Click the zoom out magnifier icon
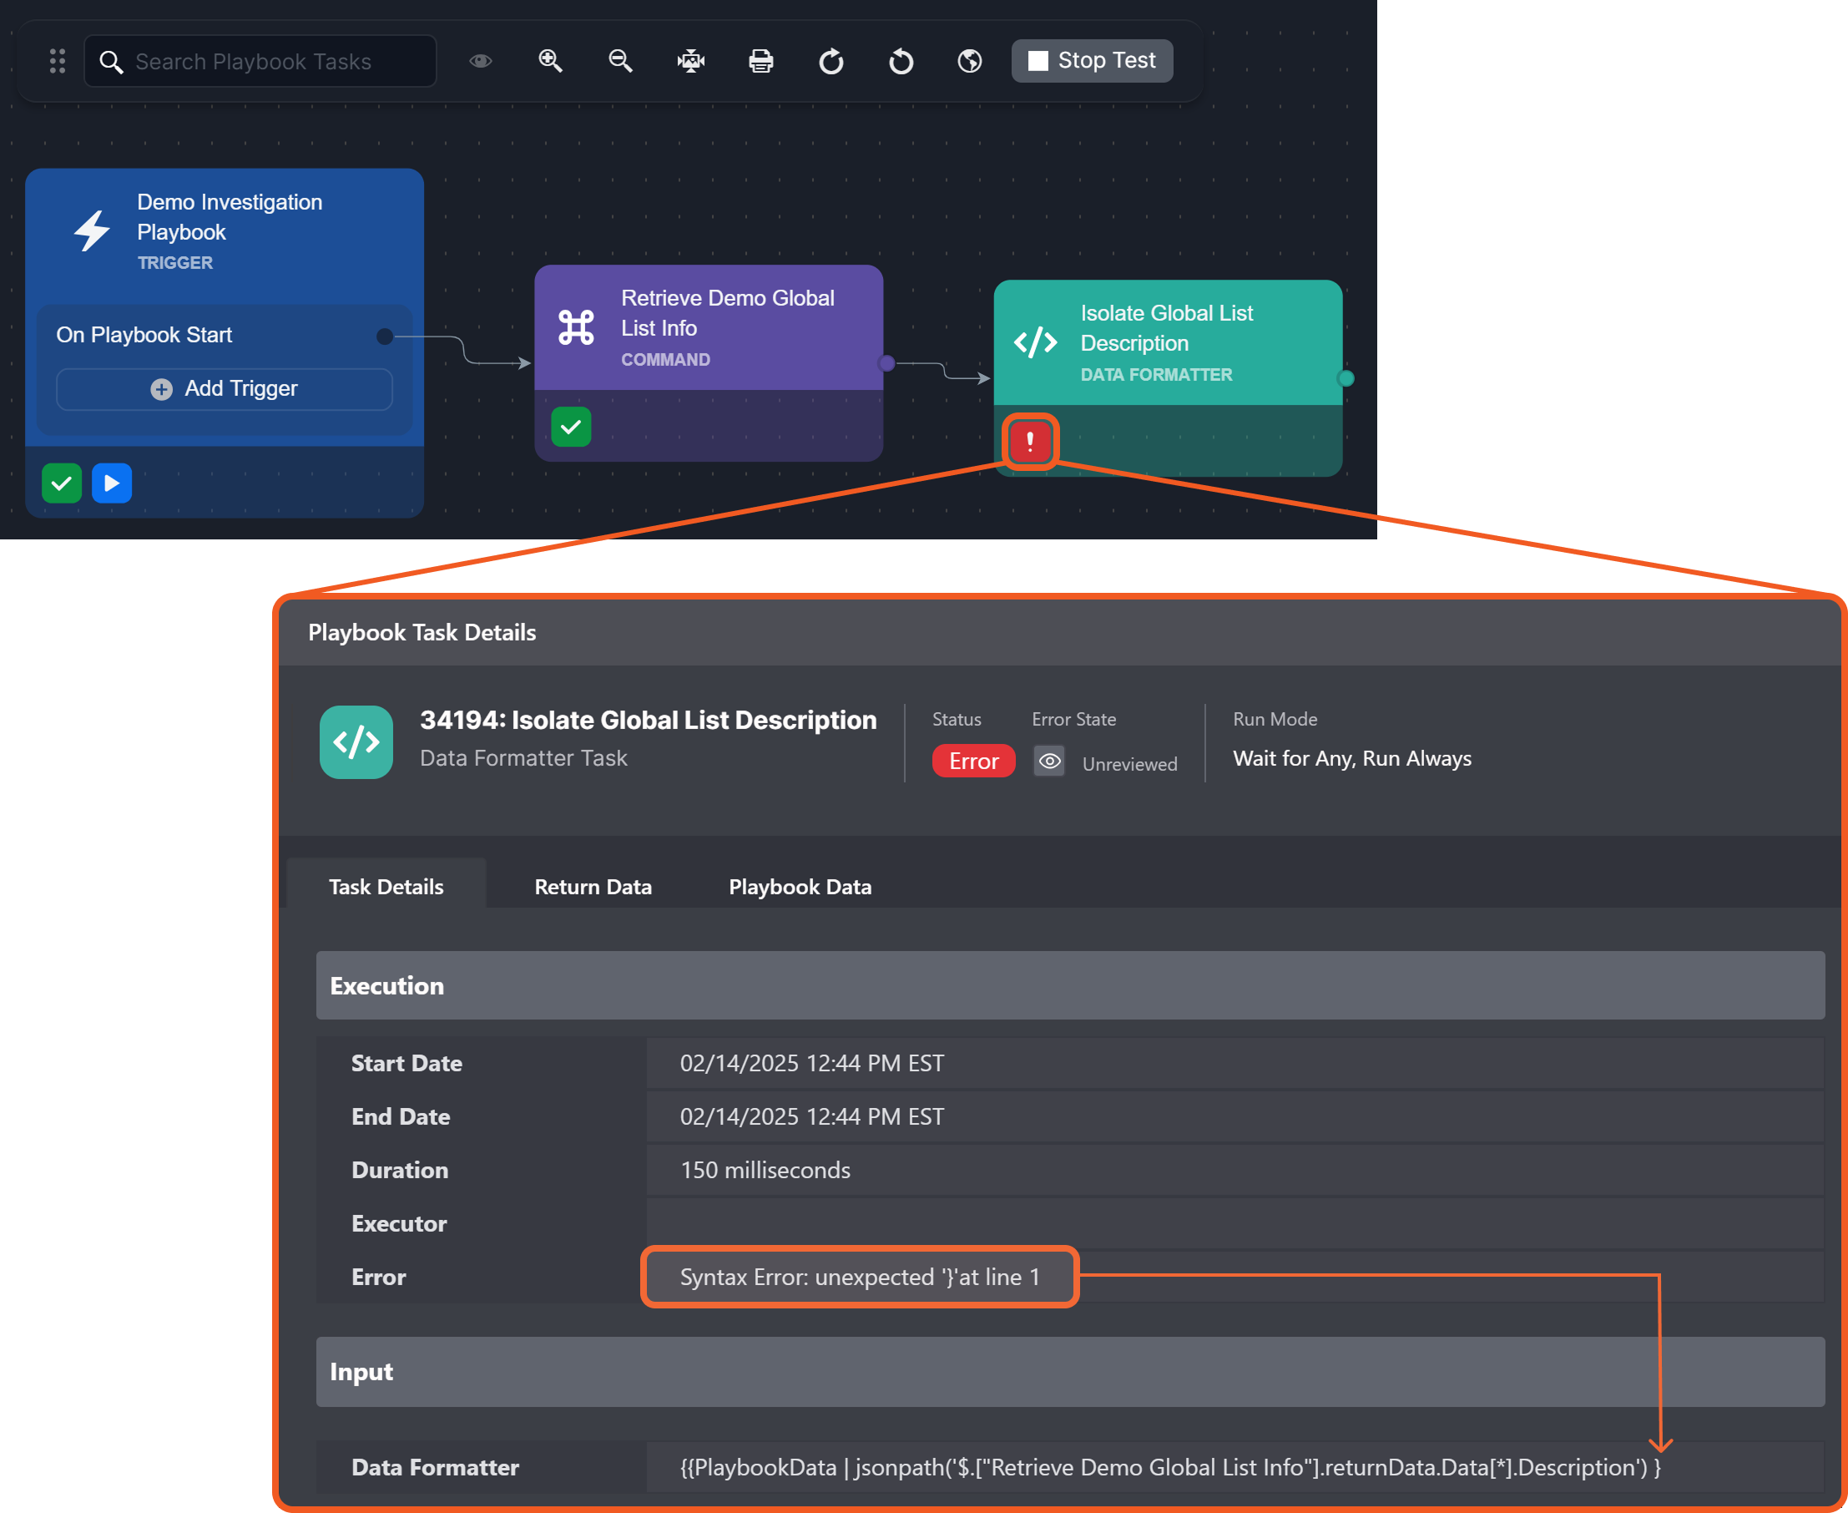1848x1513 pixels. 620,60
